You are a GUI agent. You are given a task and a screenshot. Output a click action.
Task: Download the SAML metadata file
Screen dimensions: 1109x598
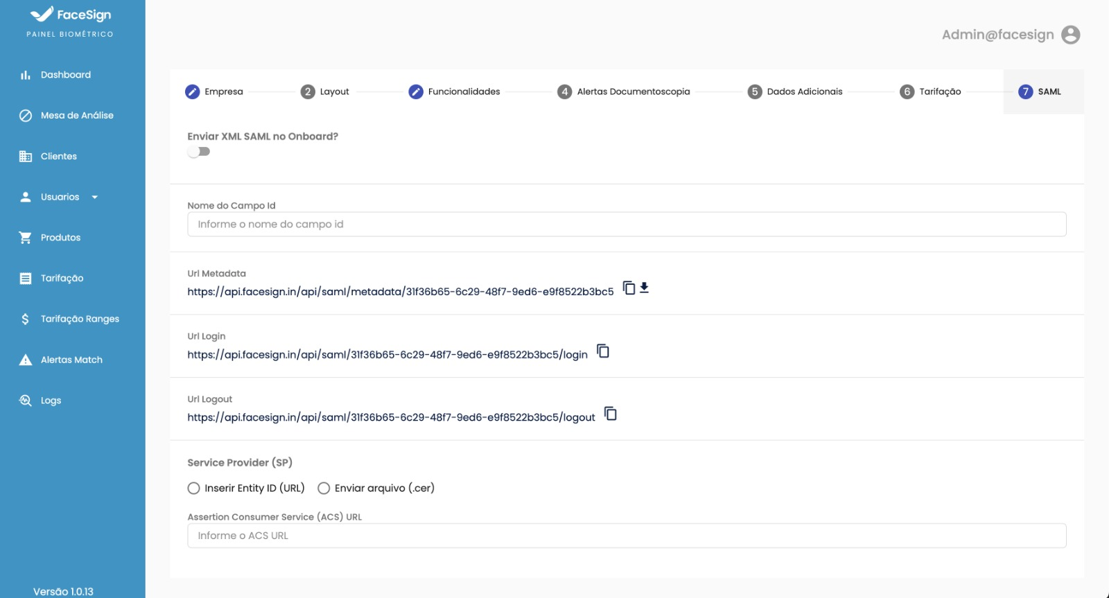(x=644, y=288)
